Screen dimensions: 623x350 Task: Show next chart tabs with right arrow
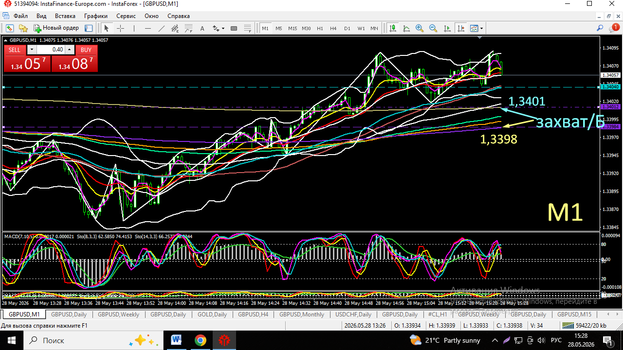tap(617, 315)
